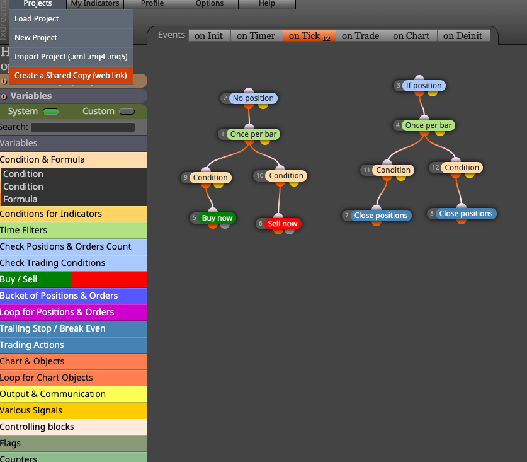Toggle the System variables switch
The image size is (527, 462).
pos(51,112)
